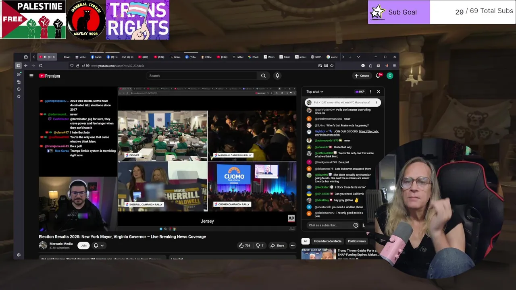
Task: Click the Create button
Action: (362, 76)
